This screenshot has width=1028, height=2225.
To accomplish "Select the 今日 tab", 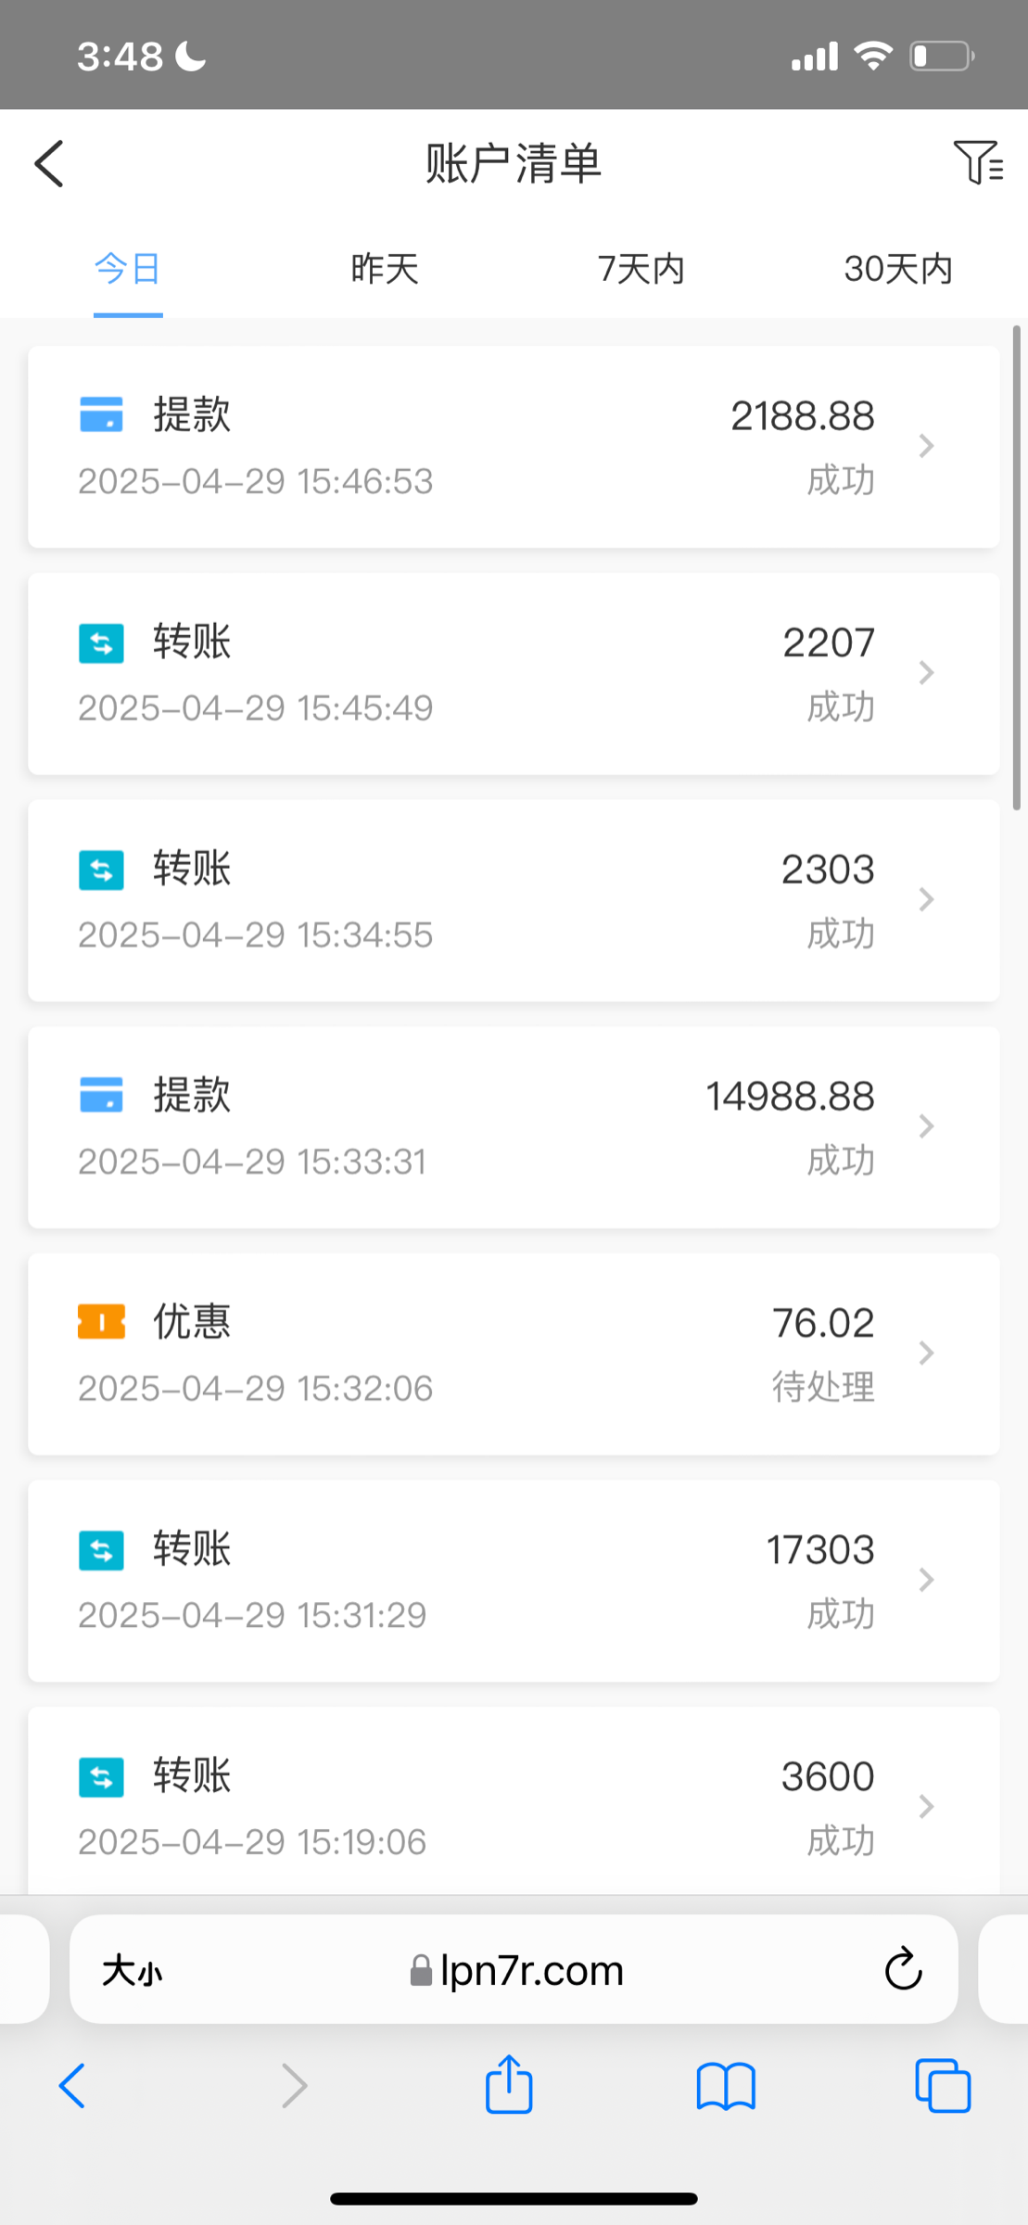I will 128,269.
